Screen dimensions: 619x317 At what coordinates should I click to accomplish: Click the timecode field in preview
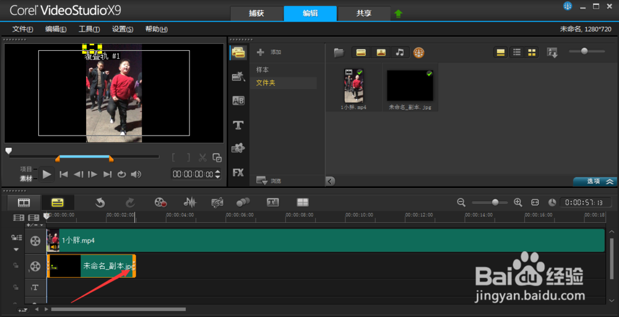193,174
